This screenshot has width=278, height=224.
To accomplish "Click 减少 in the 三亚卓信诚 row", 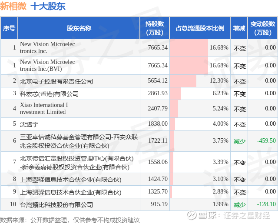I will 239,141.
